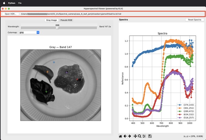Open the File menu
This screenshot has width=206, height=140.
[20, 2]
